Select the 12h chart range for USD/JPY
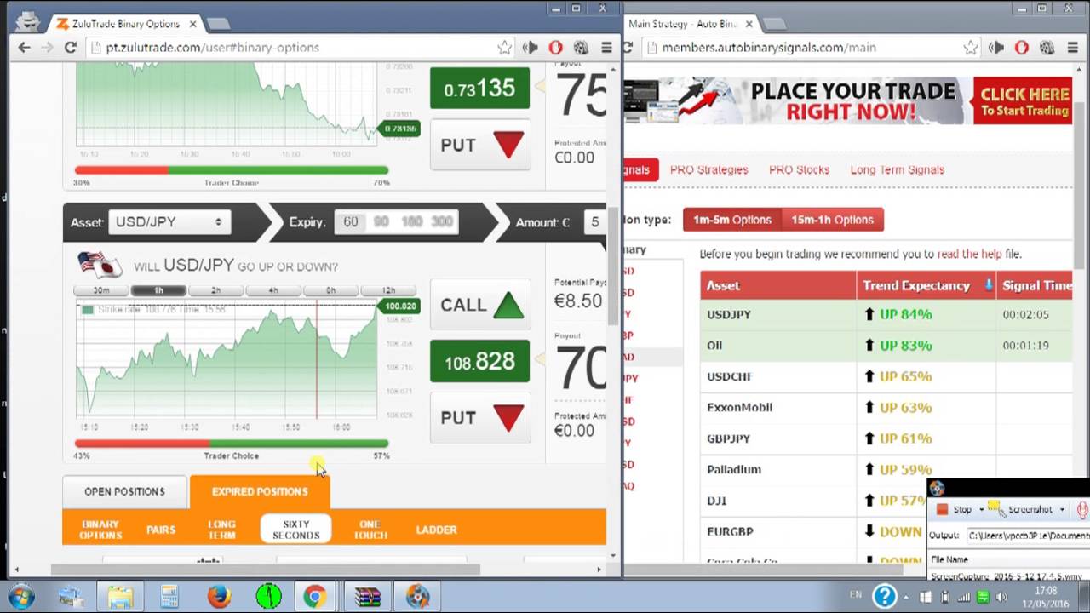The width and height of the screenshot is (1090, 613). point(388,290)
